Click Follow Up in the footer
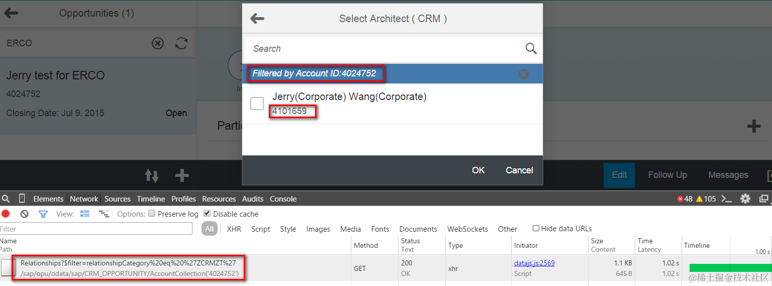Image resolution: width=772 pixels, height=286 pixels. (667, 175)
